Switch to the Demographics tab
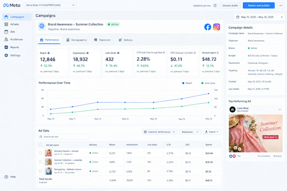 point(76,40)
